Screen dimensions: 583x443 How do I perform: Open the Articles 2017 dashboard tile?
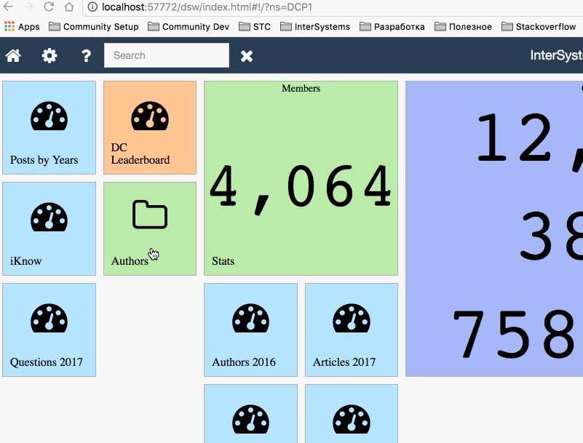[351, 330]
